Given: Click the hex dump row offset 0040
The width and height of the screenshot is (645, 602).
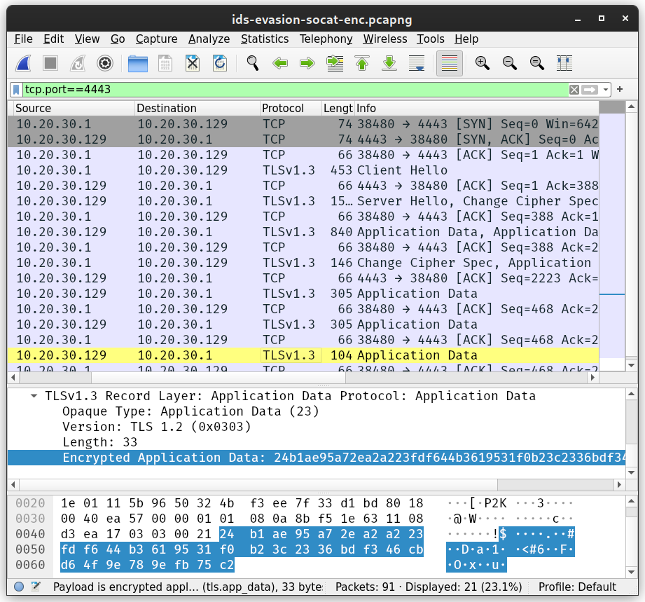Looking at the screenshot, I should pos(30,534).
